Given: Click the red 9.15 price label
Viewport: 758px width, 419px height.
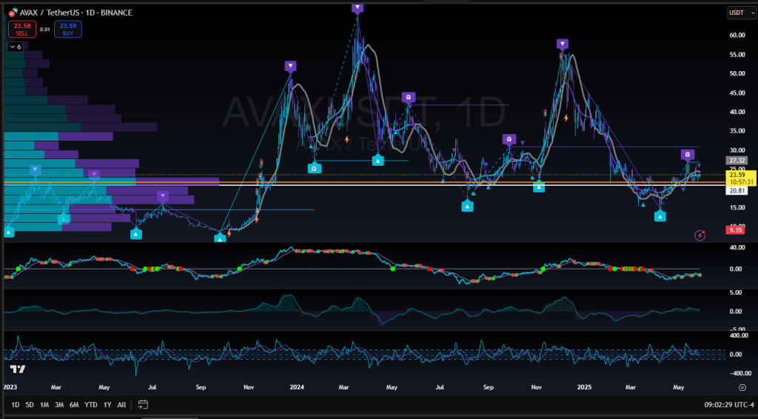Looking at the screenshot, I should click(735, 230).
